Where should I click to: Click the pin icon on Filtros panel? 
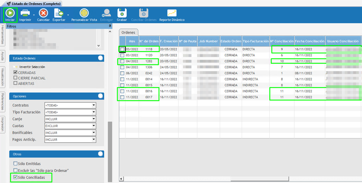click(x=110, y=26)
